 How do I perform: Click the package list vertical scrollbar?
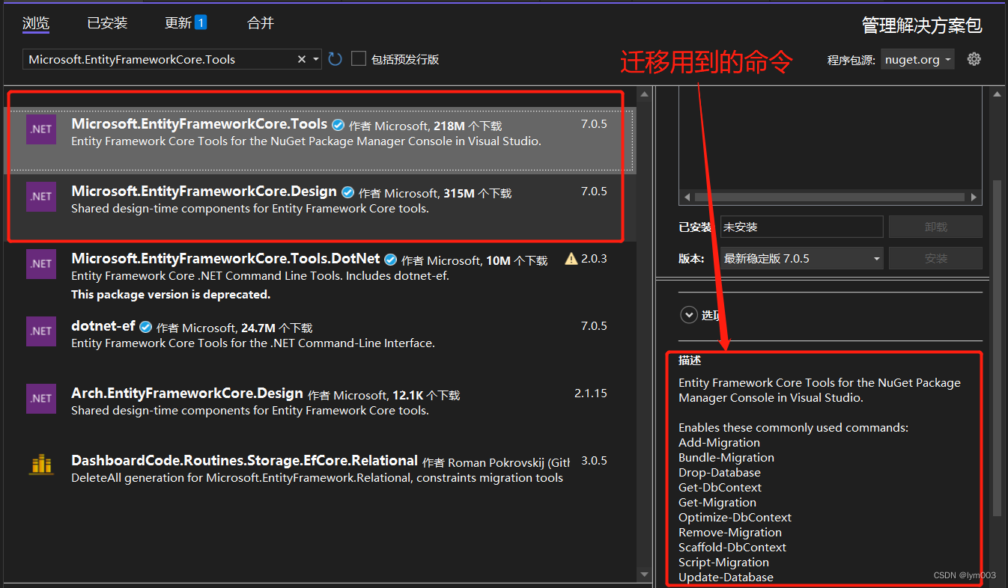coord(644,334)
